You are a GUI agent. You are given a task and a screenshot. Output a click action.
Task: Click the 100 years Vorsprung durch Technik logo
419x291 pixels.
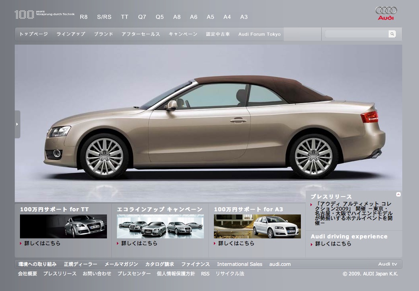tap(45, 14)
